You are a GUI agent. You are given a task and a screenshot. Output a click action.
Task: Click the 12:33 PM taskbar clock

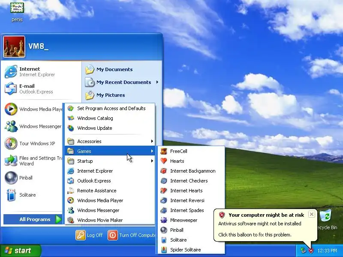[327, 251]
